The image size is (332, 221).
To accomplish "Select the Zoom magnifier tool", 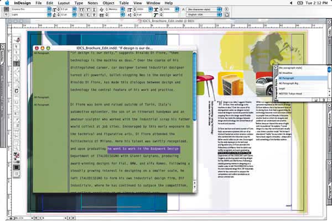I will coord(17,148).
